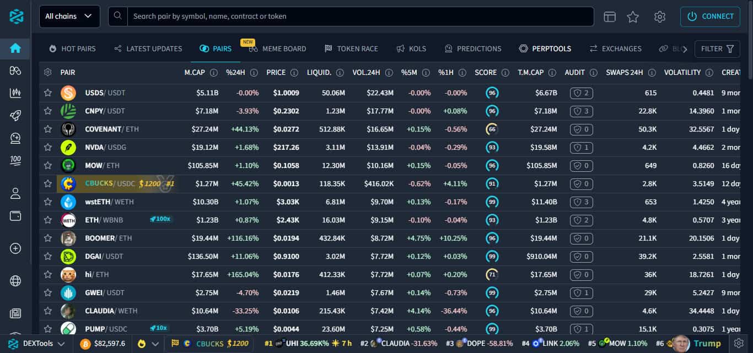The height and width of the screenshot is (353, 753).
Task: Favorite the NVDA/USDG pair star
Action: click(x=48, y=148)
